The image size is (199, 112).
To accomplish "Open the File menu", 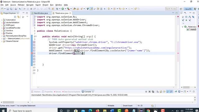I will coord(2,5).
